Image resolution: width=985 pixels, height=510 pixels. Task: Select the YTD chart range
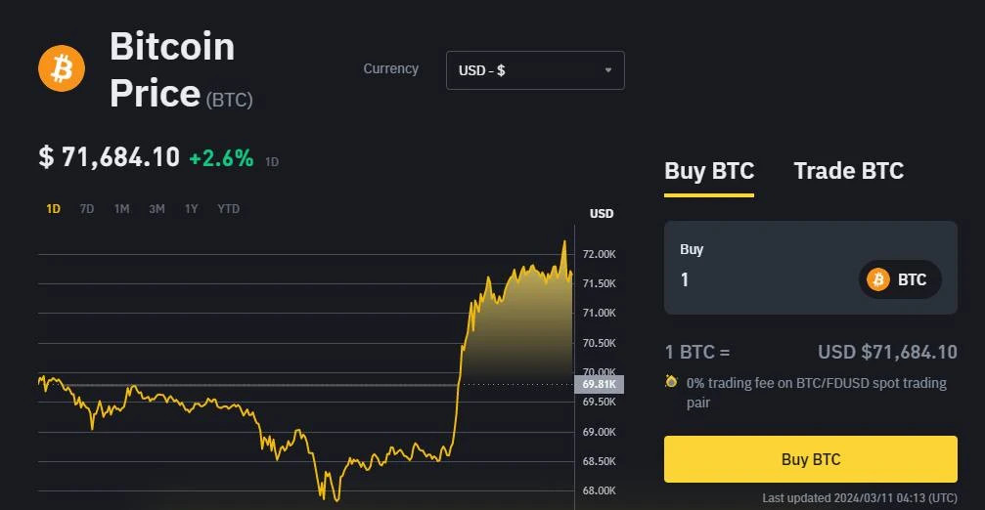[228, 209]
